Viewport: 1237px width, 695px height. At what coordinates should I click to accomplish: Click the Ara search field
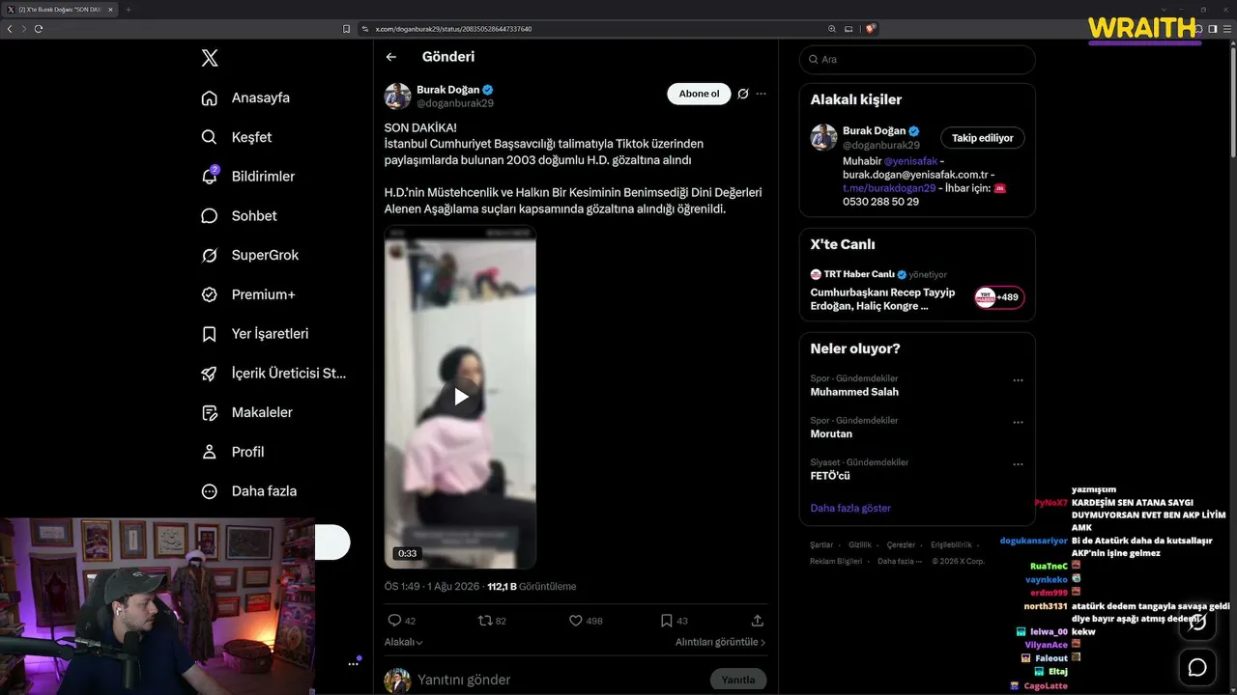pos(917,59)
